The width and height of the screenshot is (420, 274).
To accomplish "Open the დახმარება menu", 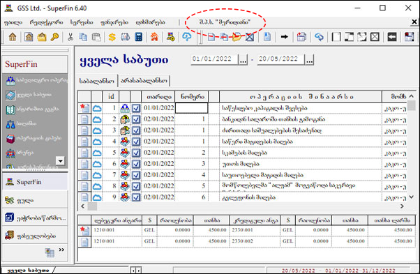I will tap(150, 22).
